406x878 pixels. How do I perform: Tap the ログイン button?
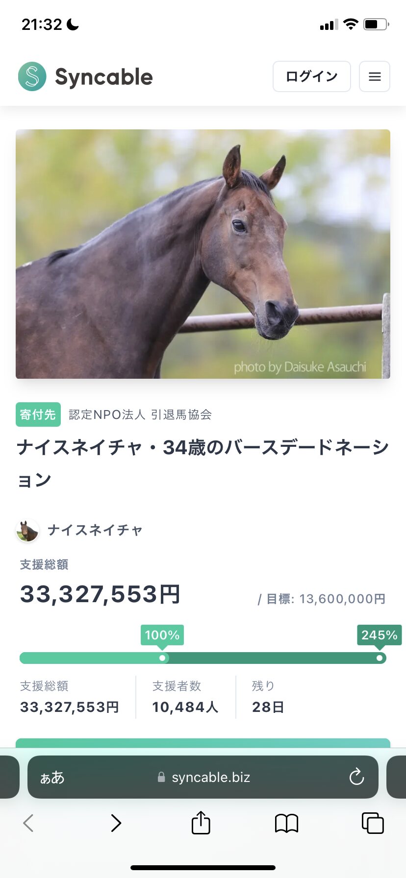tap(312, 76)
